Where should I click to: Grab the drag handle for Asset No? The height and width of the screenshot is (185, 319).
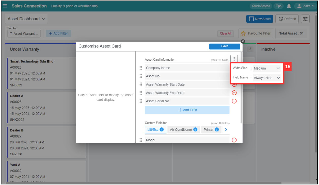tap(141, 76)
